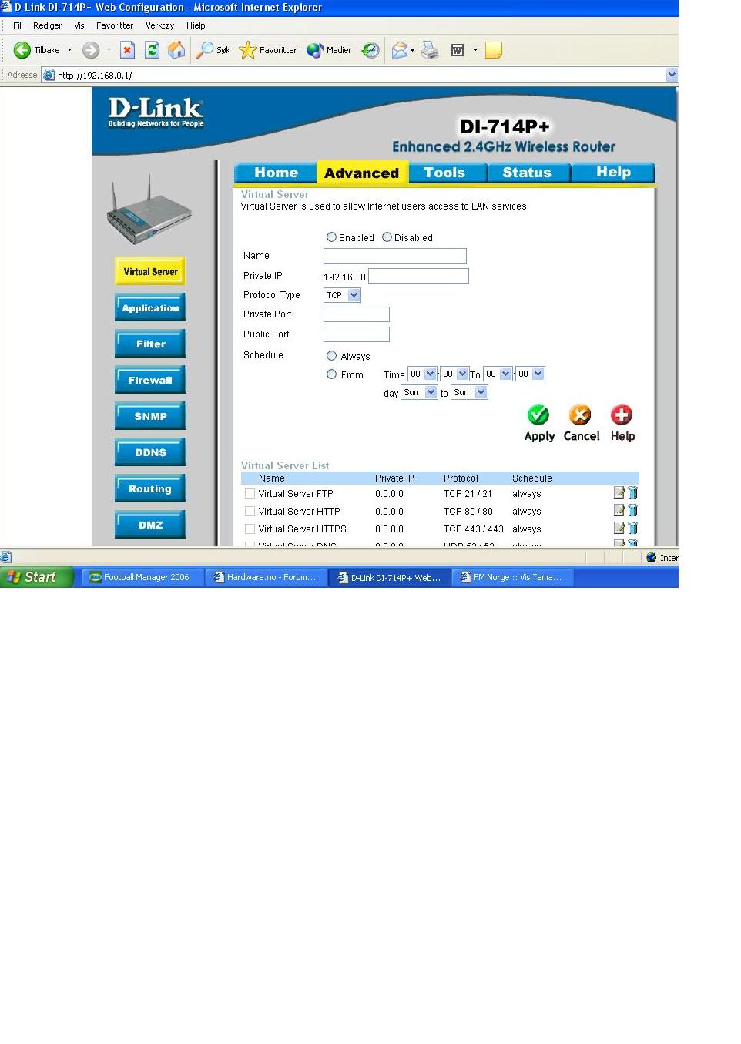Click the green Apply checkmark icon
This screenshot has height=1044, width=741.
[x=538, y=415]
